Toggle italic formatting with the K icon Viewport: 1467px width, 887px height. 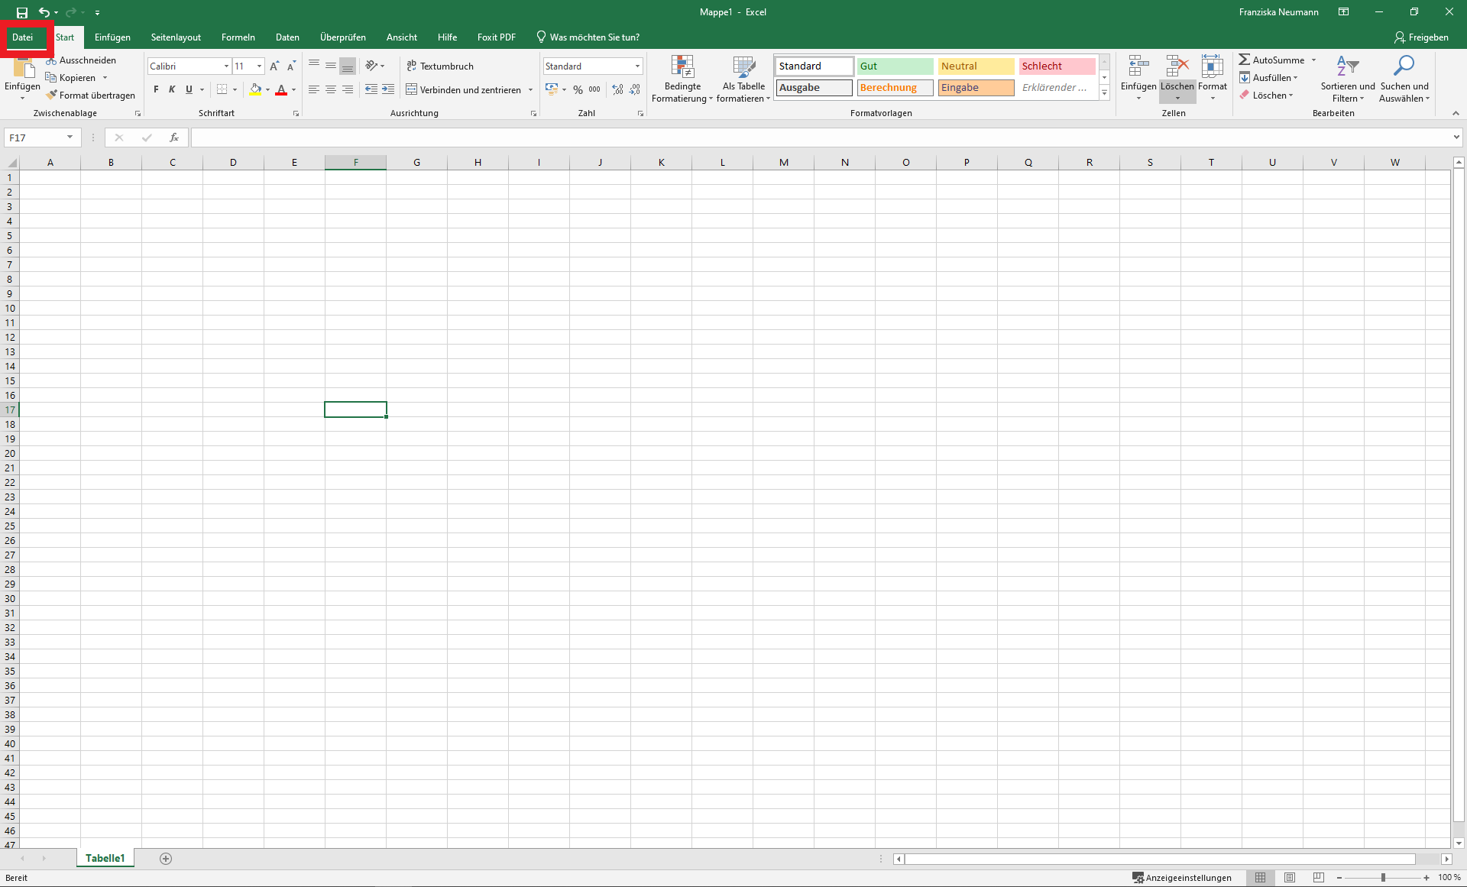pos(172,89)
